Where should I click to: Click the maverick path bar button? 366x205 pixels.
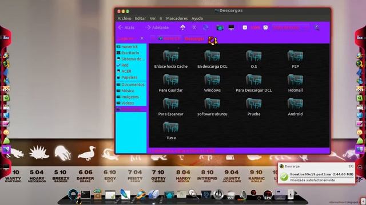point(169,39)
